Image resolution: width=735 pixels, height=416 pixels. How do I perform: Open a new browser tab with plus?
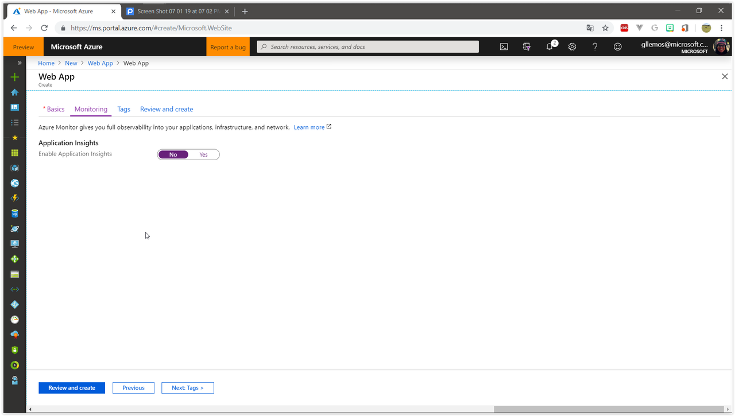245,11
